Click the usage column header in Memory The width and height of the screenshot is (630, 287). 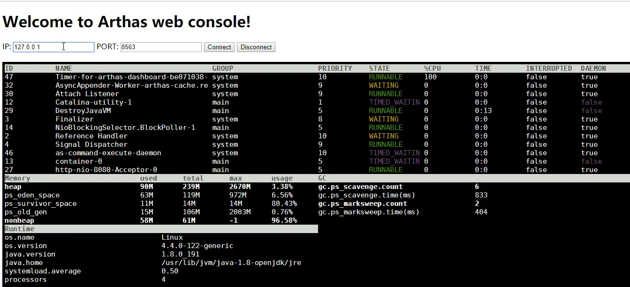282,178
